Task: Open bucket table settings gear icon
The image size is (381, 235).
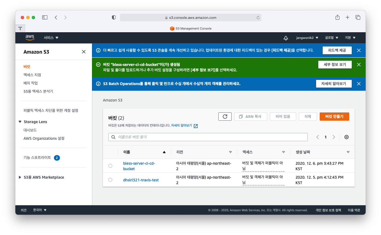Action: pyautogui.click(x=347, y=137)
